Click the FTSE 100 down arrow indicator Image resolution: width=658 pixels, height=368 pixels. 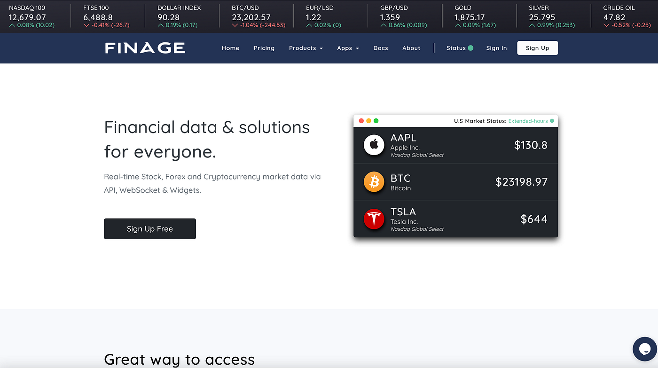point(86,25)
